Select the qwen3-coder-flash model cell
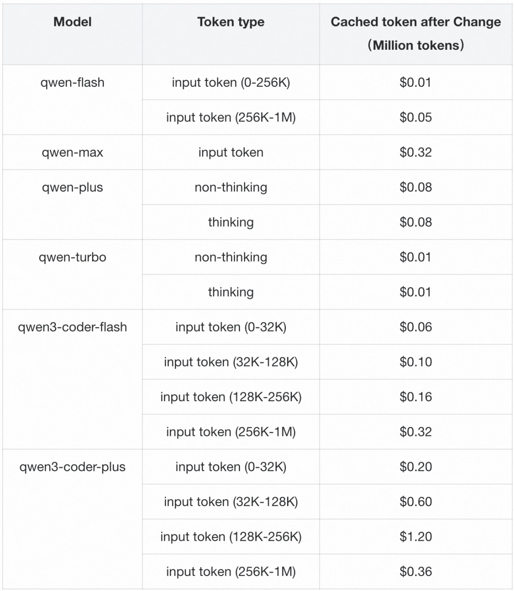This screenshot has width=514, height=591. pos(72,327)
